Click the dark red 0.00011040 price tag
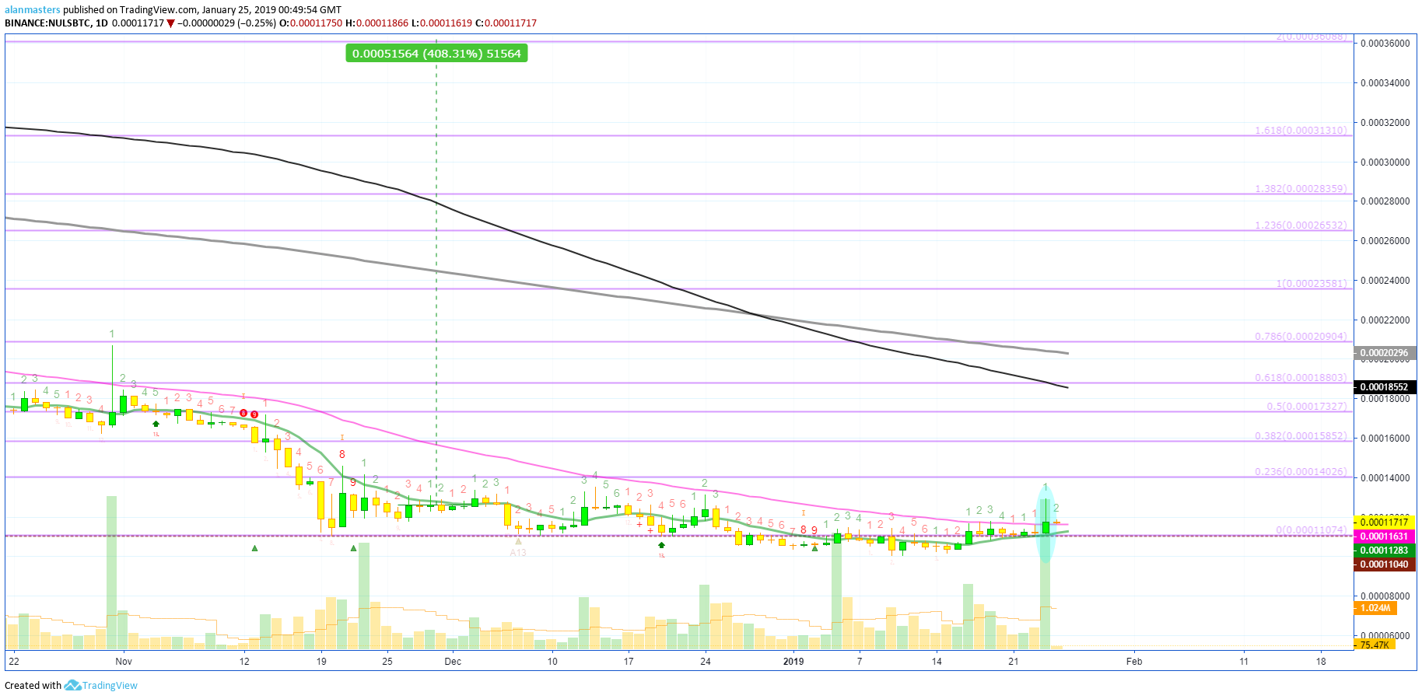Screen dimensions: 1422x699 tap(1384, 564)
